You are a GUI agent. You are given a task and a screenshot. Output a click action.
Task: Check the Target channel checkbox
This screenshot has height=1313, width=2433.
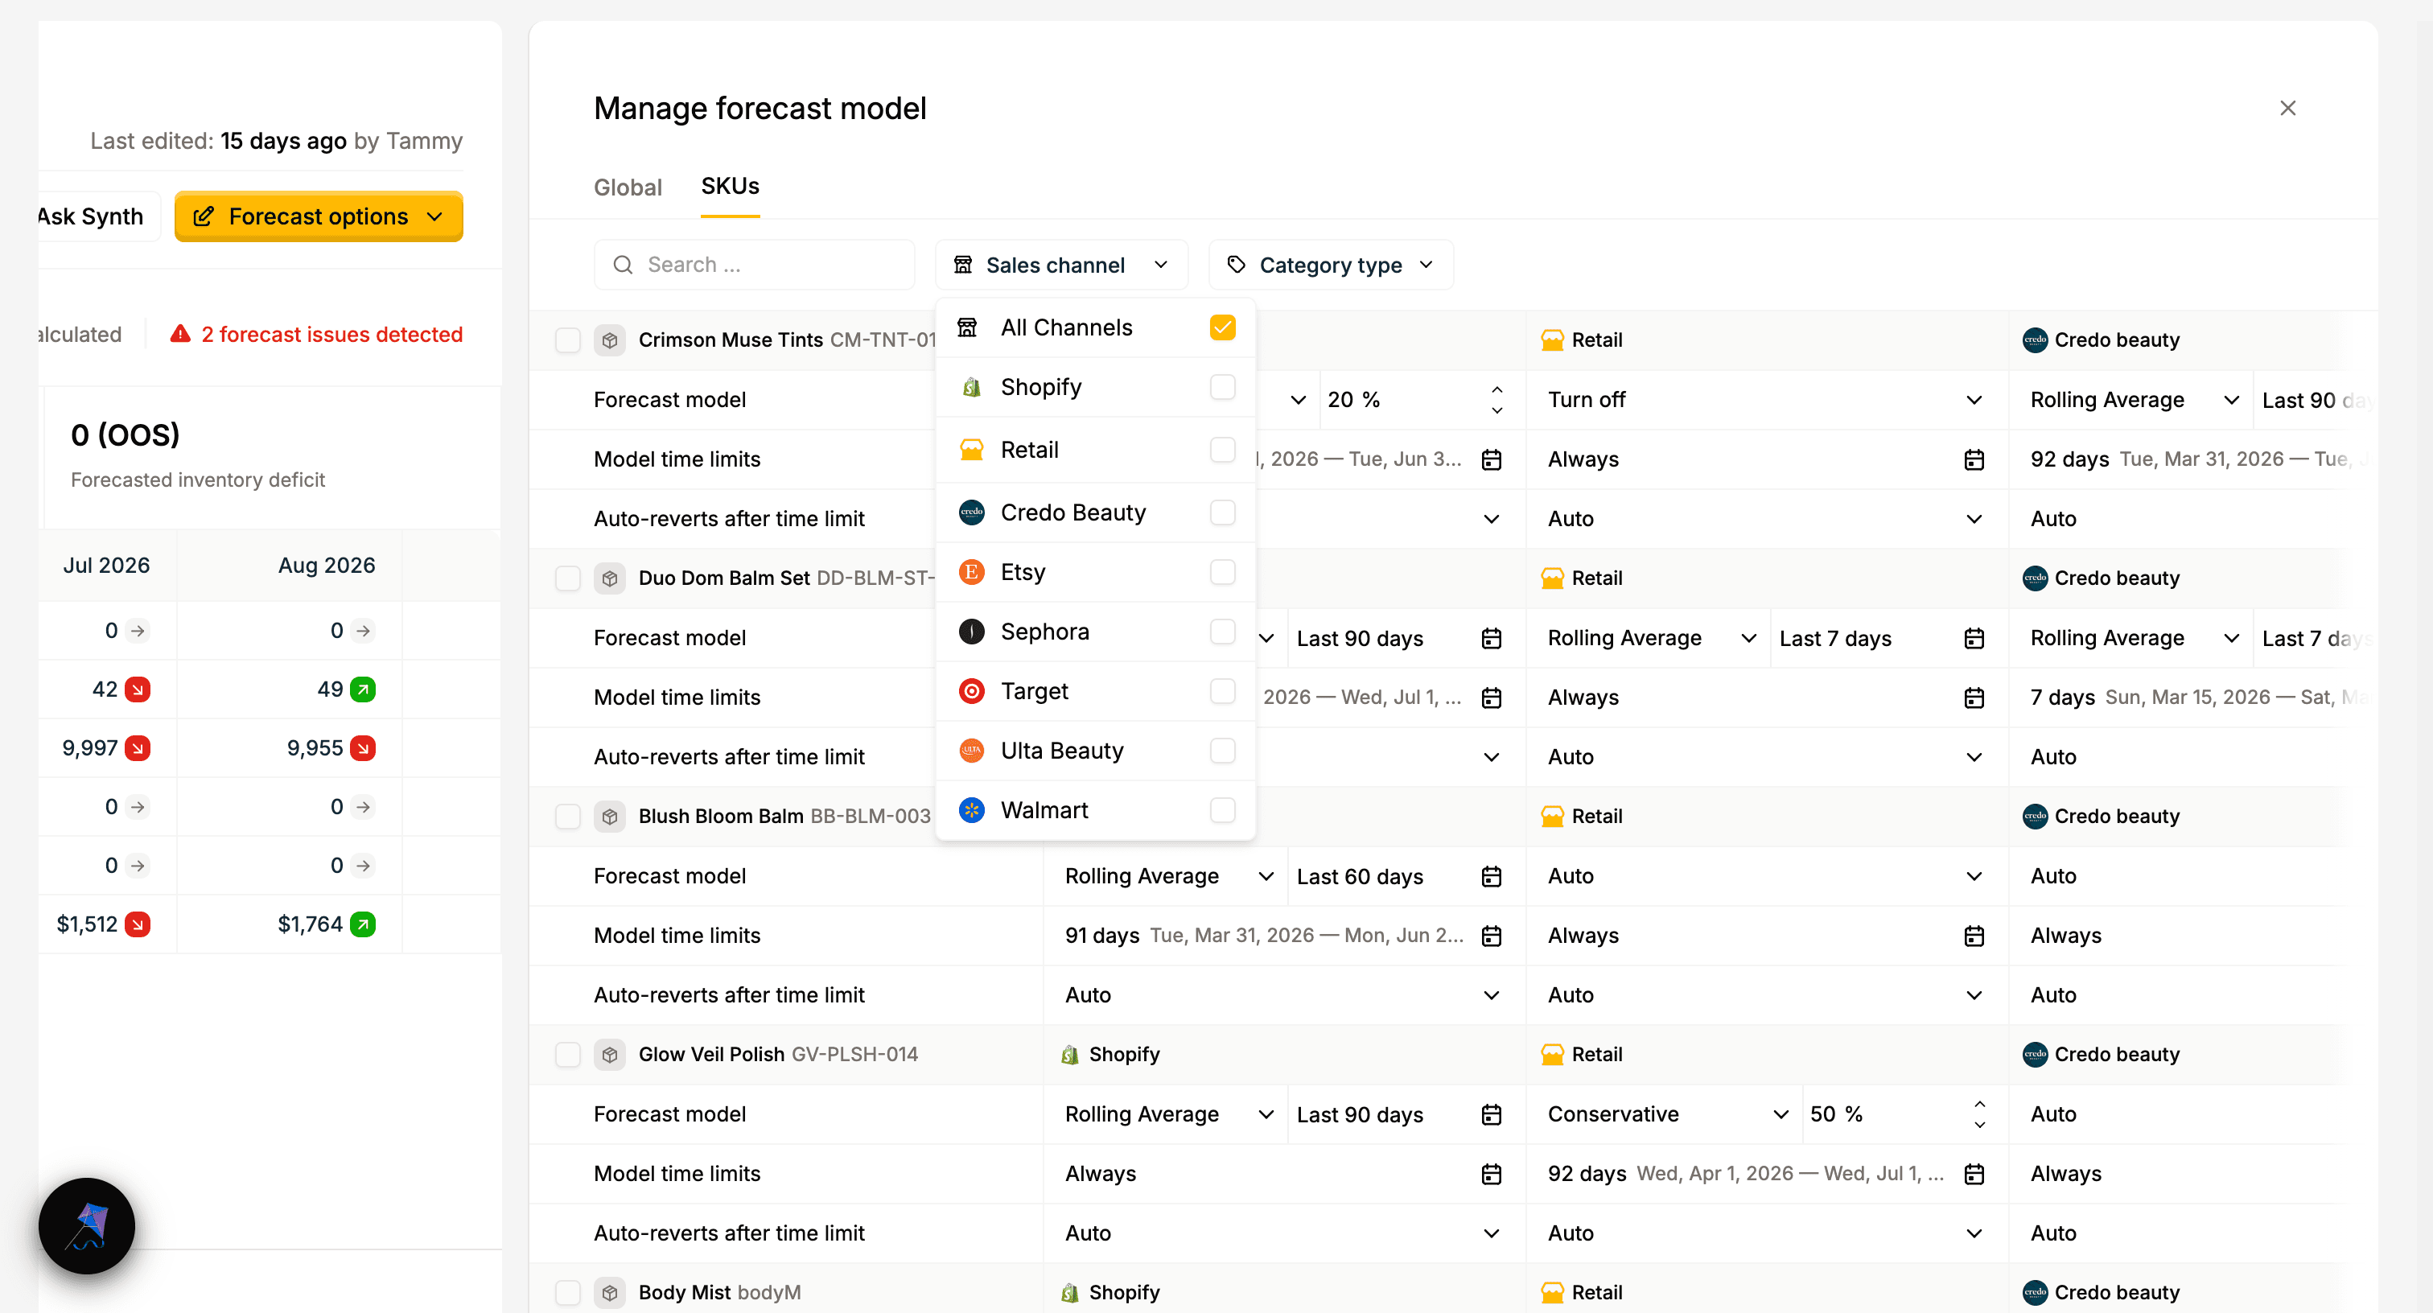click(x=1222, y=691)
